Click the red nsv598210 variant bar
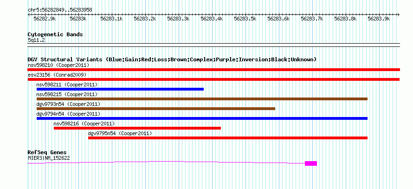This screenshot has height=189, width=413. click(x=213, y=70)
